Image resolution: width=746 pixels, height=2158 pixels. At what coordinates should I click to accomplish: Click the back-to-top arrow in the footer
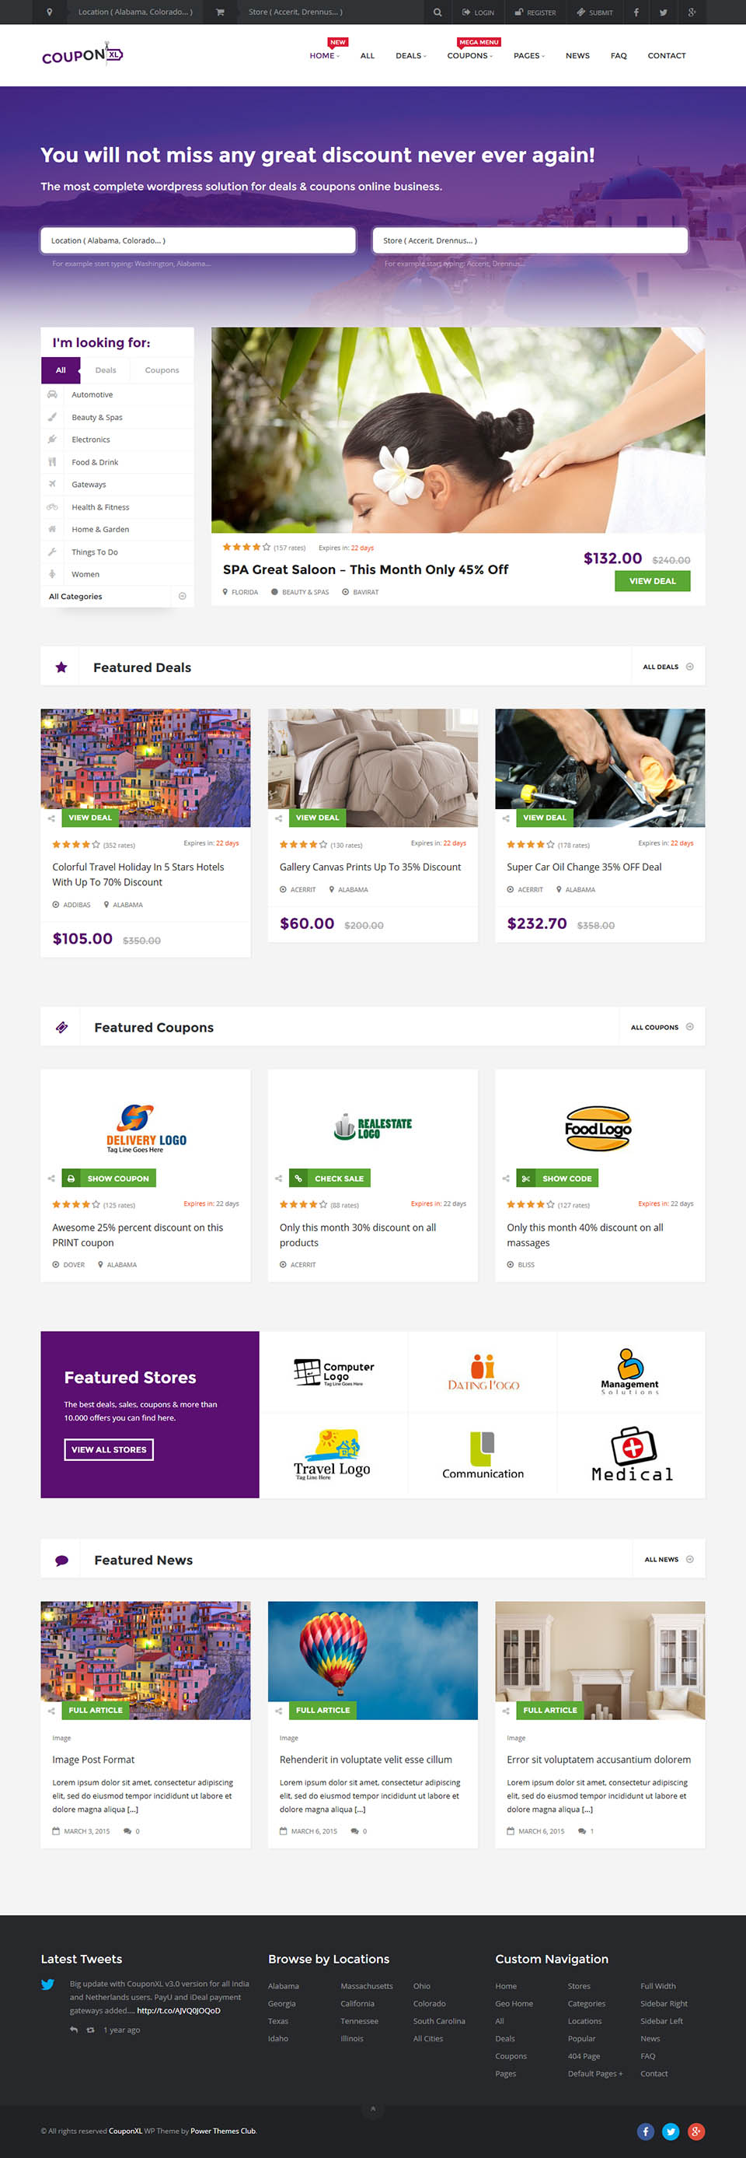[372, 2108]
